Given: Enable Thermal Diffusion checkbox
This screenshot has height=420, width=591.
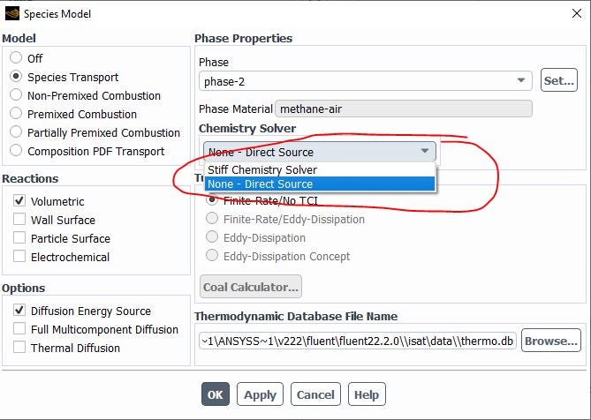Looking at the screenshot, I should tap(19, 348).
